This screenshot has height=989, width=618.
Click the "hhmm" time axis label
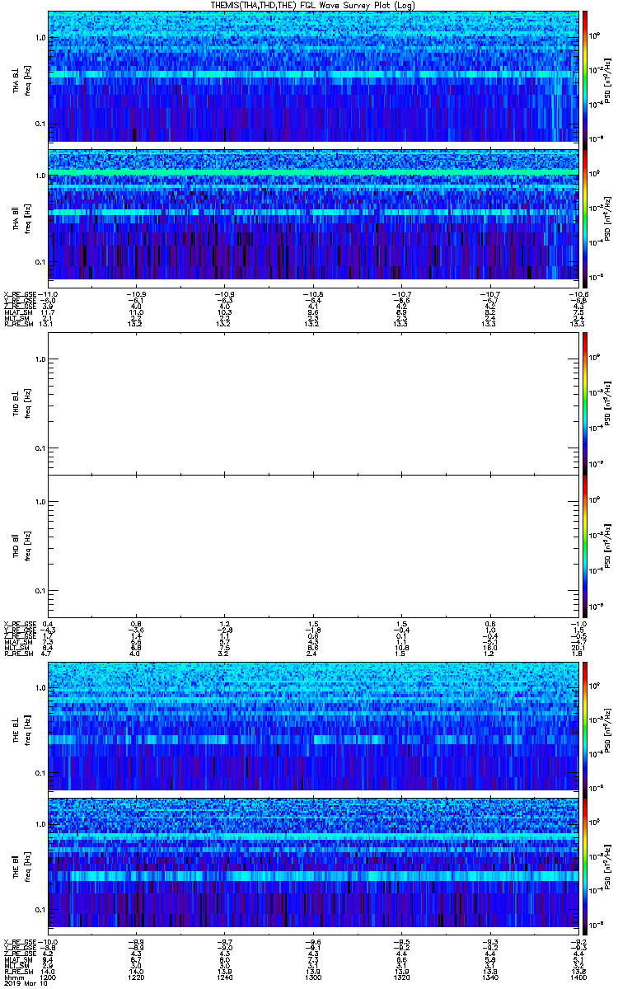coord(12,976)
